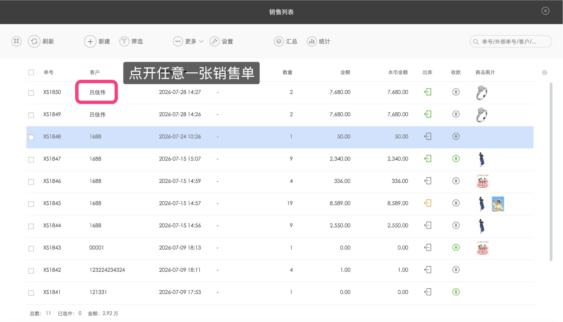This screenshot has height=322, width=563.
Task: Click the outbound icon for XS1850
Action: pos(428,92)
